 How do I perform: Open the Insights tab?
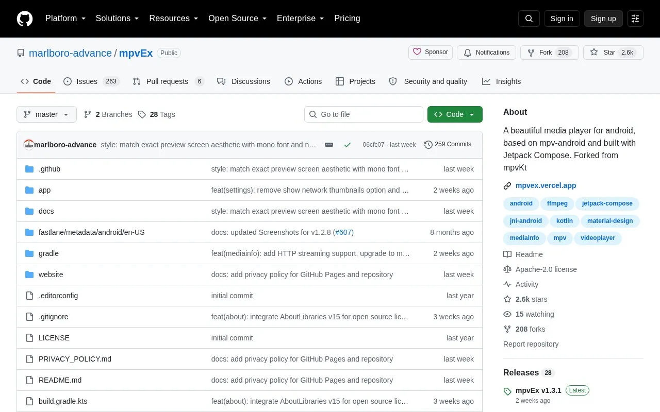click(502, 81)
